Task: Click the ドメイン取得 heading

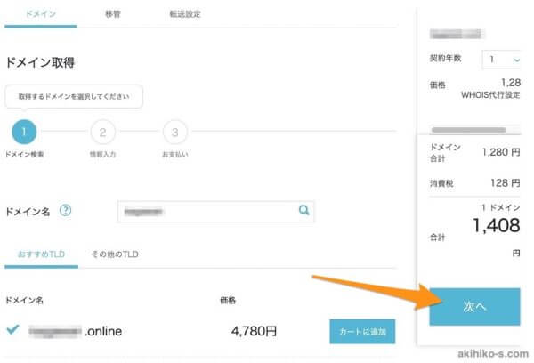Action: point(40,62)
